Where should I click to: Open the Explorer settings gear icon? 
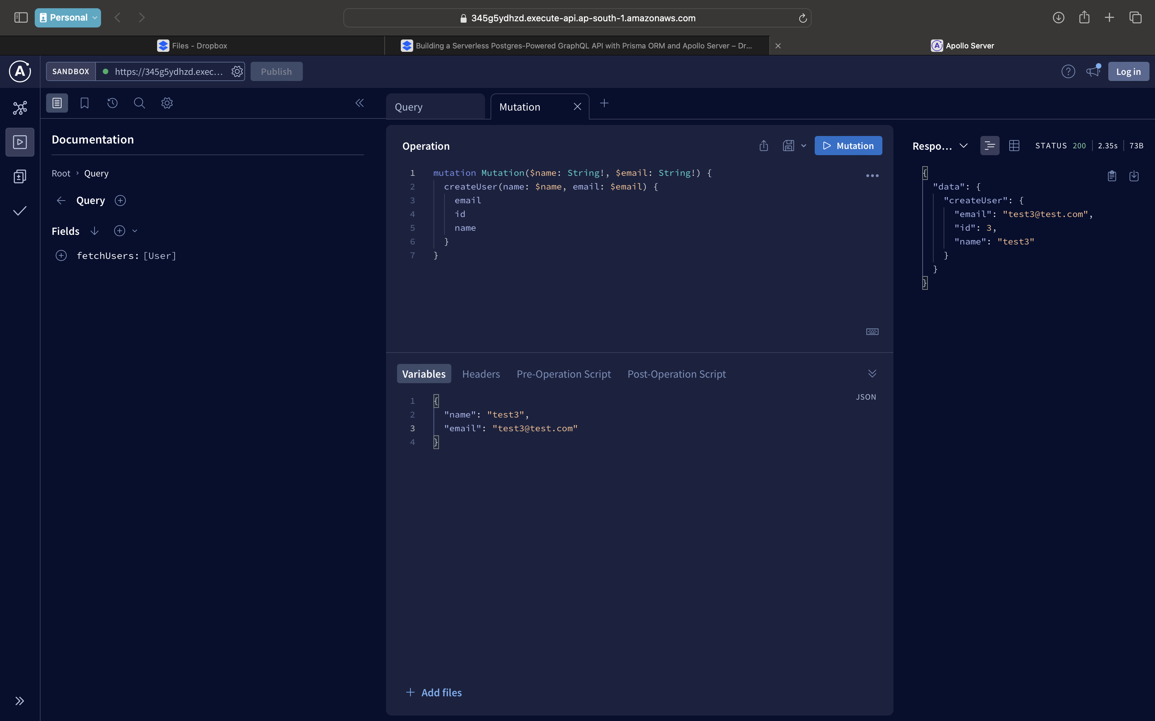167,103
